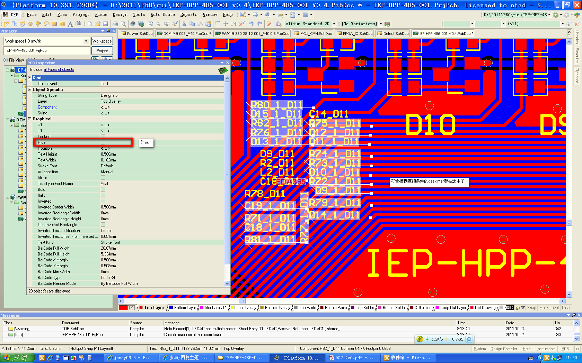
Task: Save the document with the floppy icon
Action: [105, 24]
